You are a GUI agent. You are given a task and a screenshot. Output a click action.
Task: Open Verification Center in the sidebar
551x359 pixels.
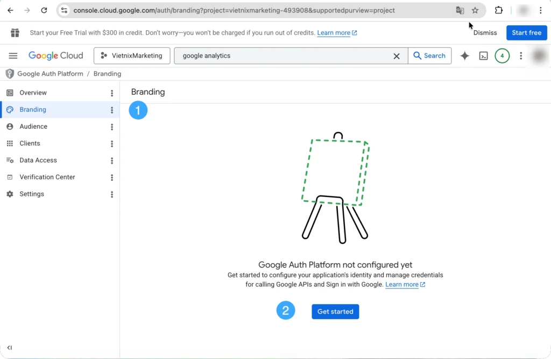[x=47, y=177]
